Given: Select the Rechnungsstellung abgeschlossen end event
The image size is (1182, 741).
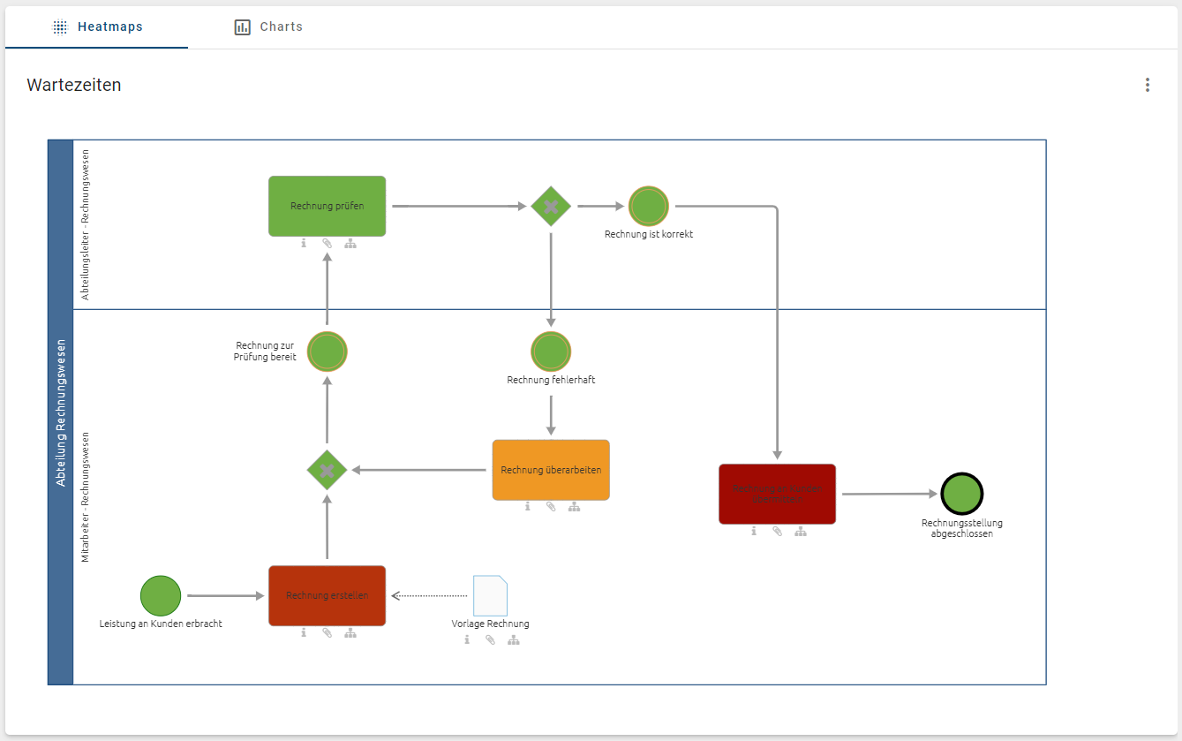Looking at the screenshot, I should (961, 494).
